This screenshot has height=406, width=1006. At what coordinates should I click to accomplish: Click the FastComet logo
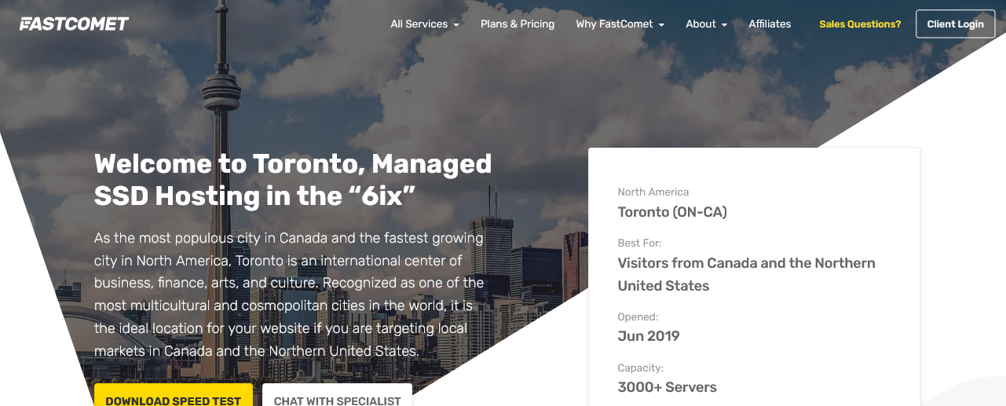tap(74, 24)
